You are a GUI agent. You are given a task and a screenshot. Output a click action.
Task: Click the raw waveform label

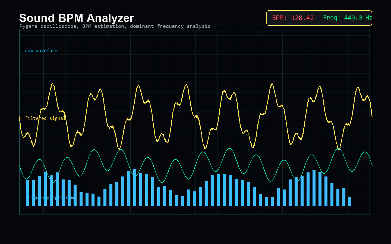(41, 50)
